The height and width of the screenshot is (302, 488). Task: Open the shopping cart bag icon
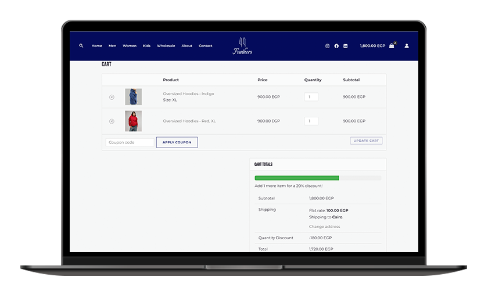coord(392,46)
